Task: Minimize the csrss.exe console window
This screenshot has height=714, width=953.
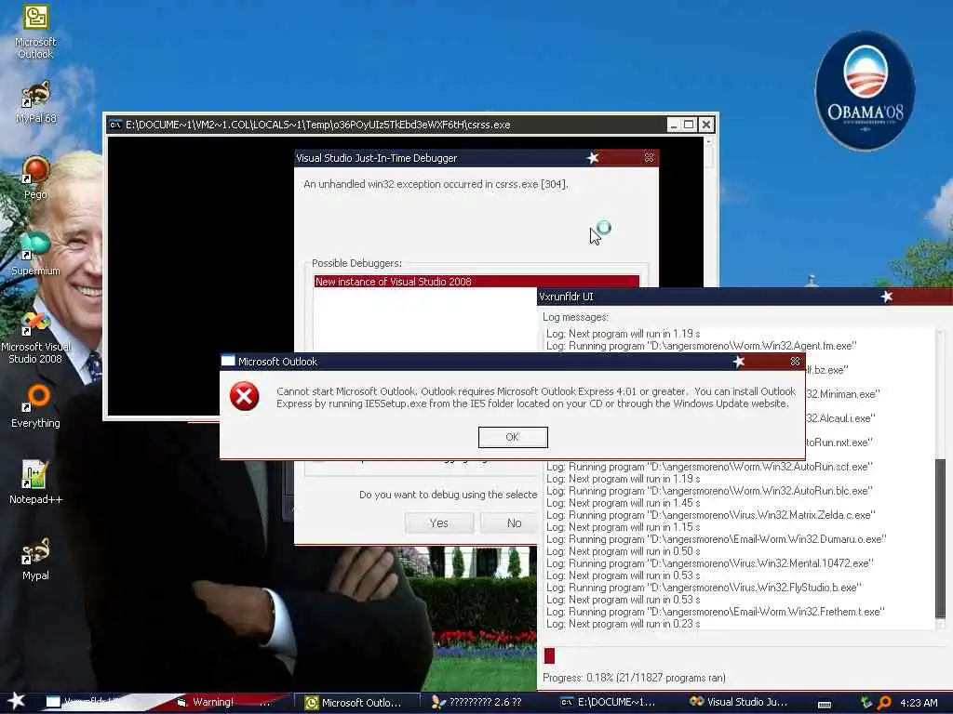Action: tap(673, 125)
